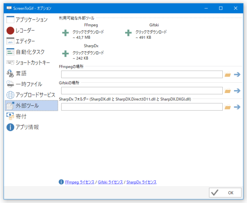Open the アプリケーション settings tab
Image resolution: width=247 pixels, height=203 pixels.
pyautogui.click(x=31, y=20)
